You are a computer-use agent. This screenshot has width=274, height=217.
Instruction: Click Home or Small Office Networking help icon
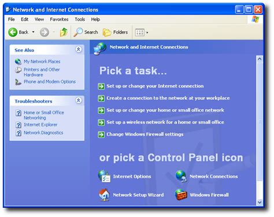[x=18, y=113]
